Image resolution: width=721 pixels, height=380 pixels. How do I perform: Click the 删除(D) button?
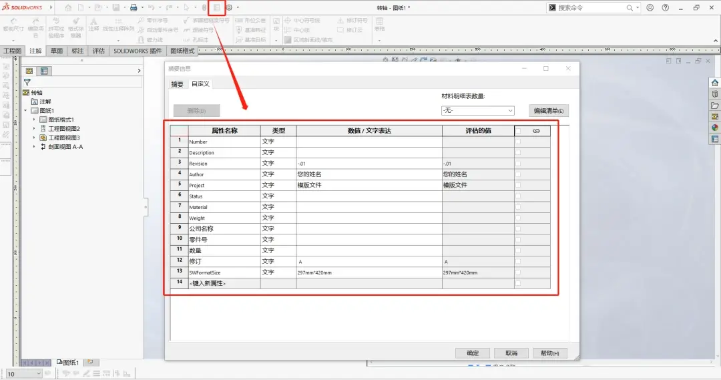(x=197, y=111)
